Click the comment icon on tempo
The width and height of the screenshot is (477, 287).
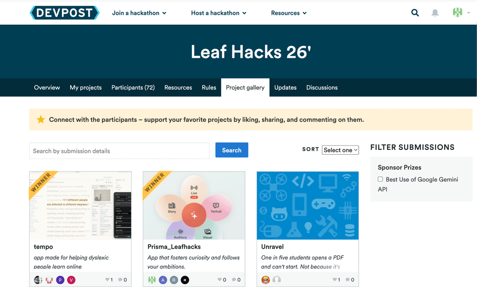click(120, 280)
